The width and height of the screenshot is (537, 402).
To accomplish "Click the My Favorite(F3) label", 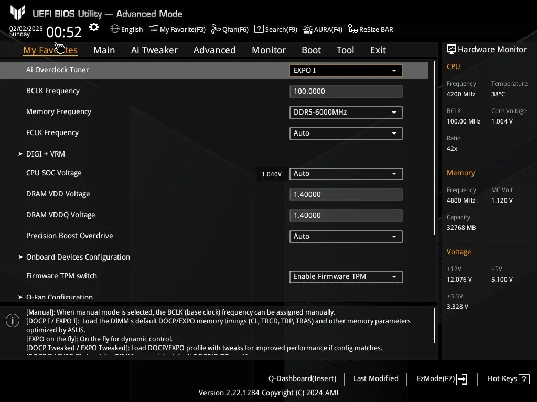I will 182,30.
